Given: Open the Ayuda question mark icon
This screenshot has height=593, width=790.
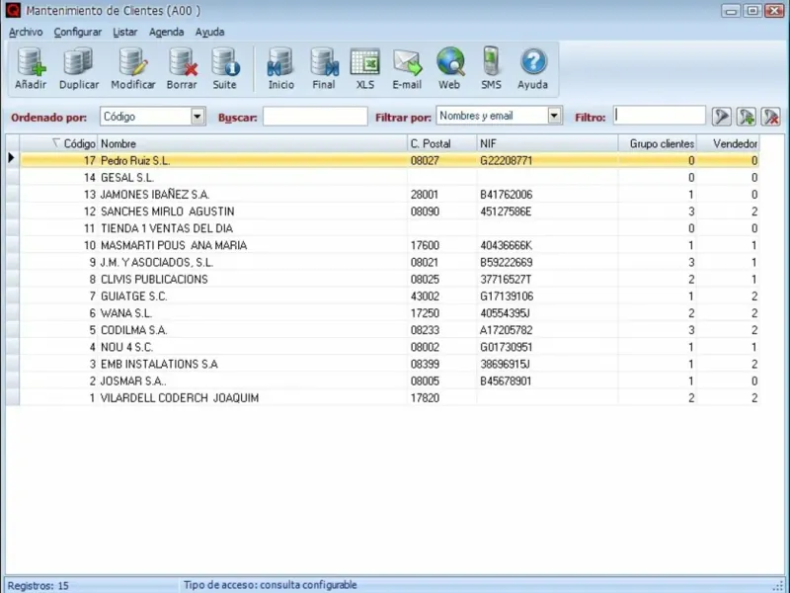Looking at the screenshot, I should click(x=533, y=68).
